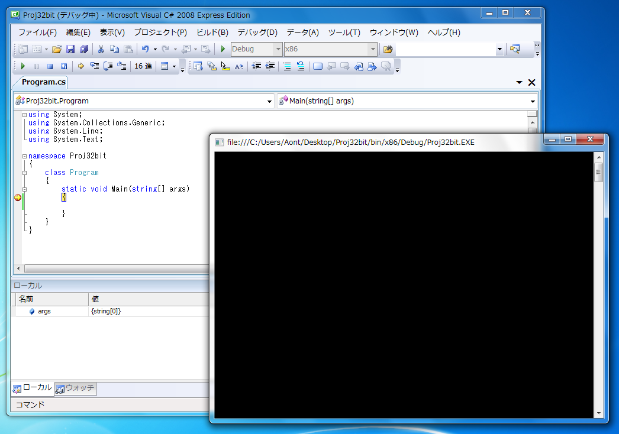The width and height of the screenshot is (619, 434).
Task: Click the Save All icon
Action: tap(83, 49)
